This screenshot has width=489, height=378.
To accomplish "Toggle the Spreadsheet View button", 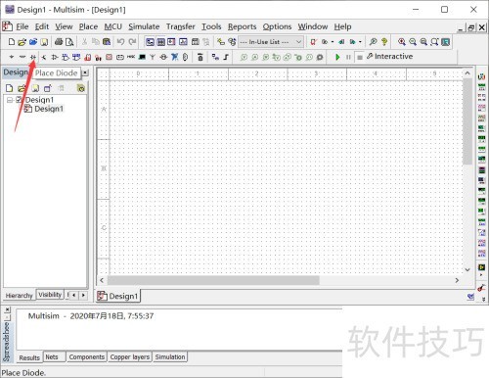I will 160,42.
